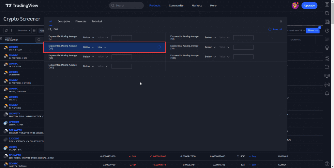Image resolution: width=334 pixels, height=168 pixels.
Task: Open the Ideas stream icon
Action: click(x=327, y=76)
